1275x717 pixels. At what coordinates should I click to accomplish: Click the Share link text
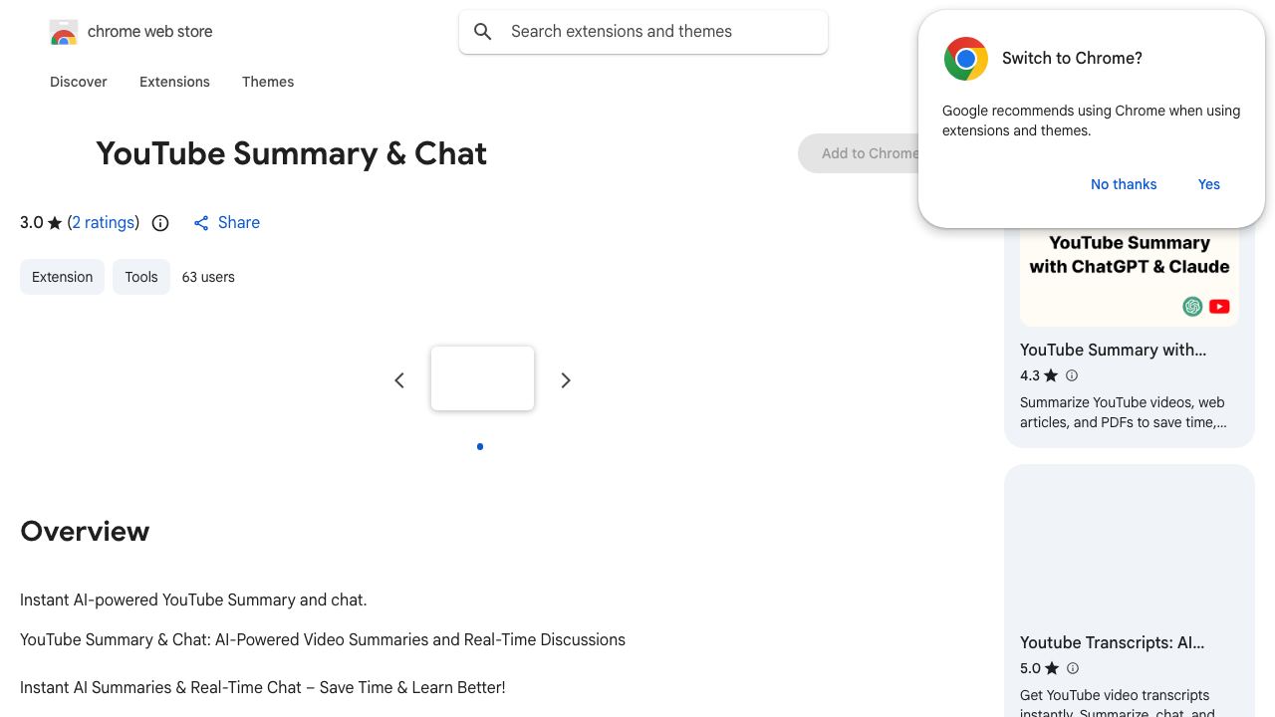239,223
